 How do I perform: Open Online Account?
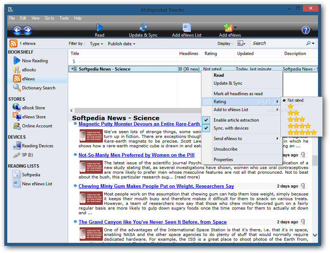pos(33,126)
